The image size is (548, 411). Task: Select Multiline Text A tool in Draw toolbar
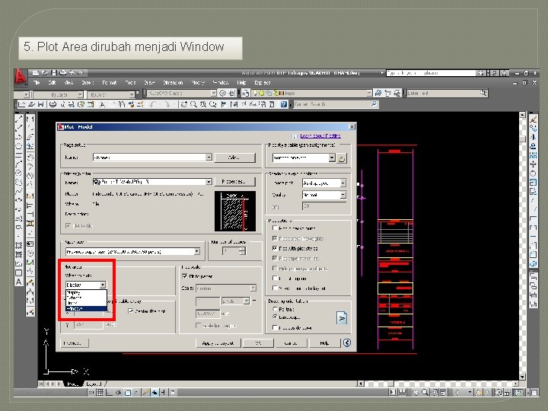coord(19,282)
